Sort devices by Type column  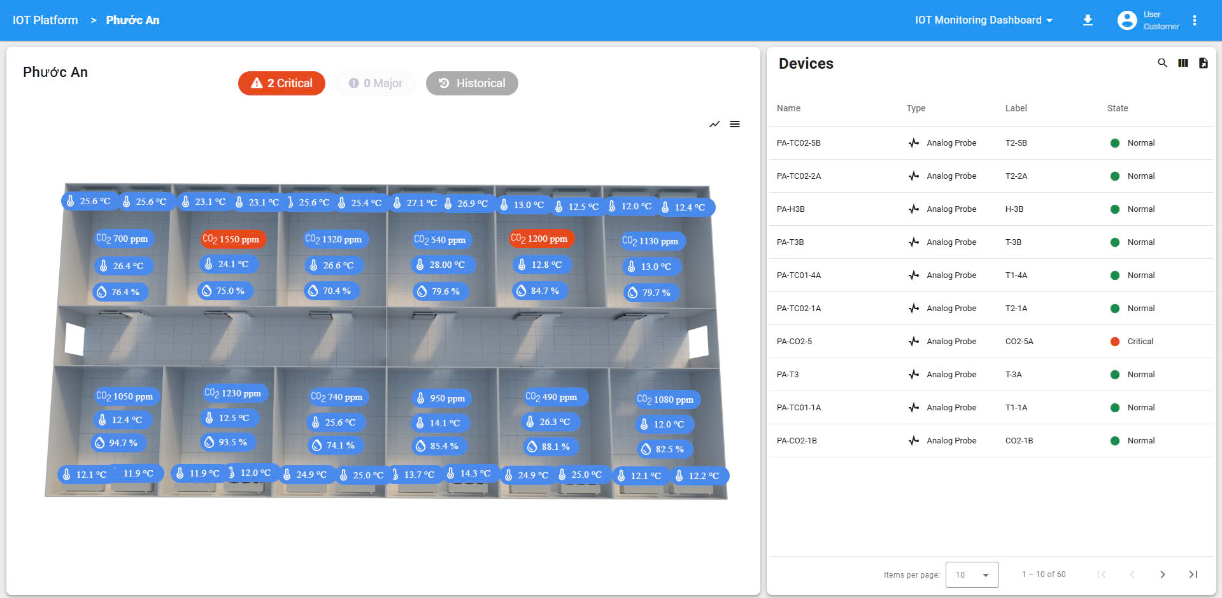(x=916, y=108)
